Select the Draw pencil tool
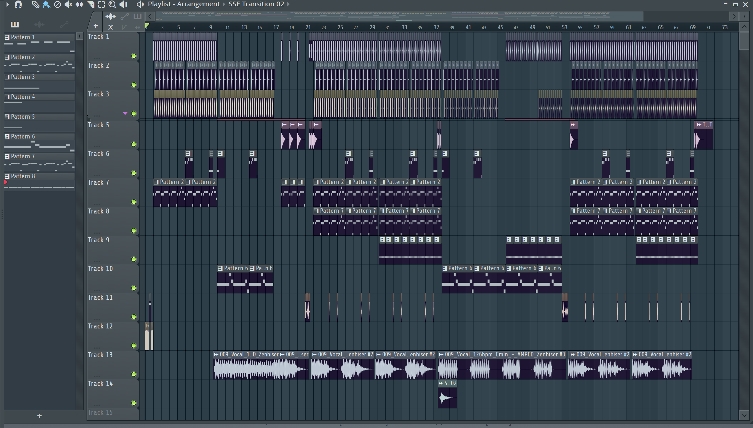 [35, 4]
